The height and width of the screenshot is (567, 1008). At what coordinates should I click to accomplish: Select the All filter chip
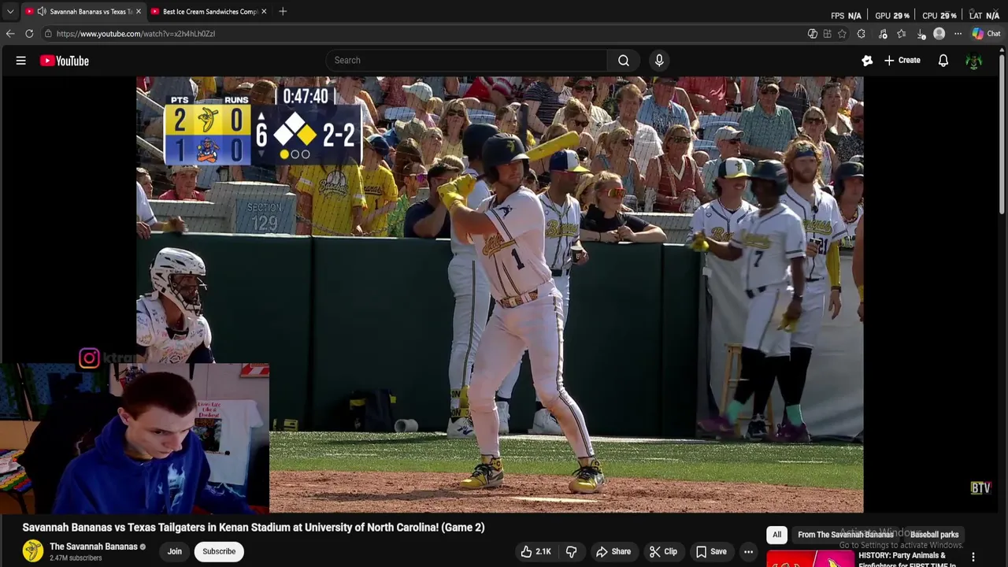(776, 535)
